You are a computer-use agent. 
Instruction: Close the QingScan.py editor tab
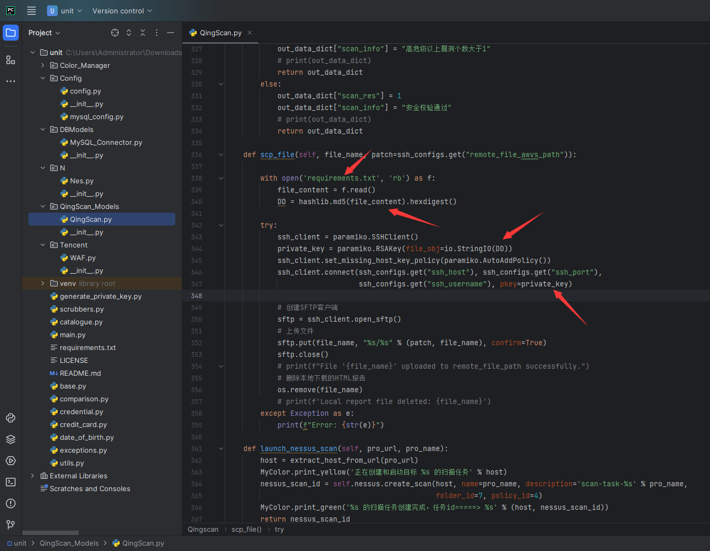point(250,33)
